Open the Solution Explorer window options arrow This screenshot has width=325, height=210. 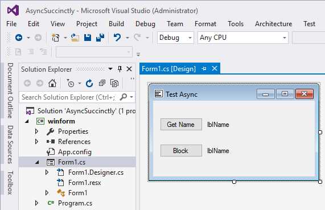tap(110, 69)
